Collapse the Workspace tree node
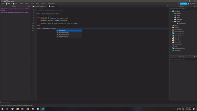This screenshot has height=111, width=197. tap(171, 11)
